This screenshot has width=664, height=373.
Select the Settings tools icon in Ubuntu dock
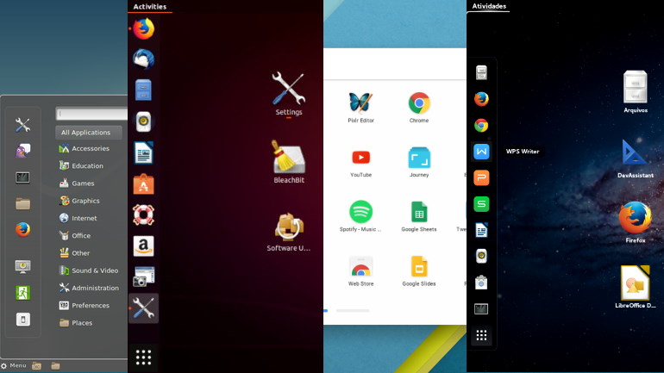(x=143, y=308)
